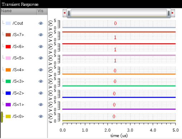The width and height of the screenshot is (182, 139).
Task: Select the /S<1> signal name
Action: coord(18,105)
